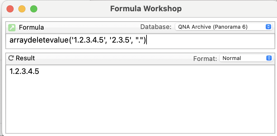The width and height of the screenshot is (277, 136).
Task: Close the Formula Workshop window
Action: coord(10,9)
